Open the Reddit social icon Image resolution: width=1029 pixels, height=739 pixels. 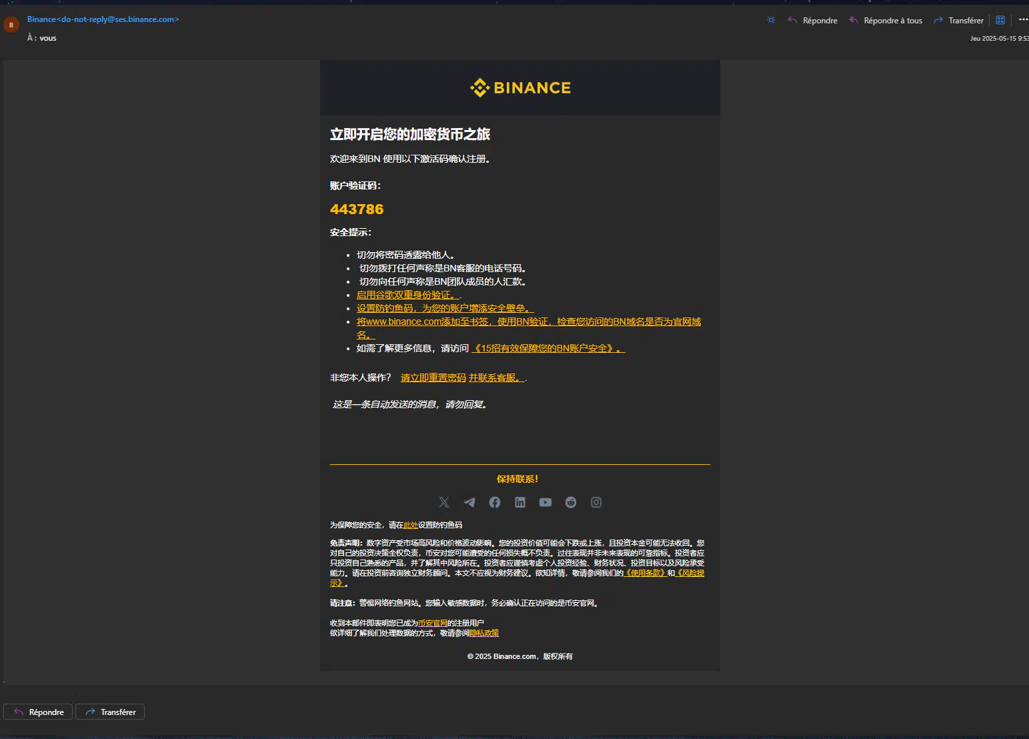(571, 502)
